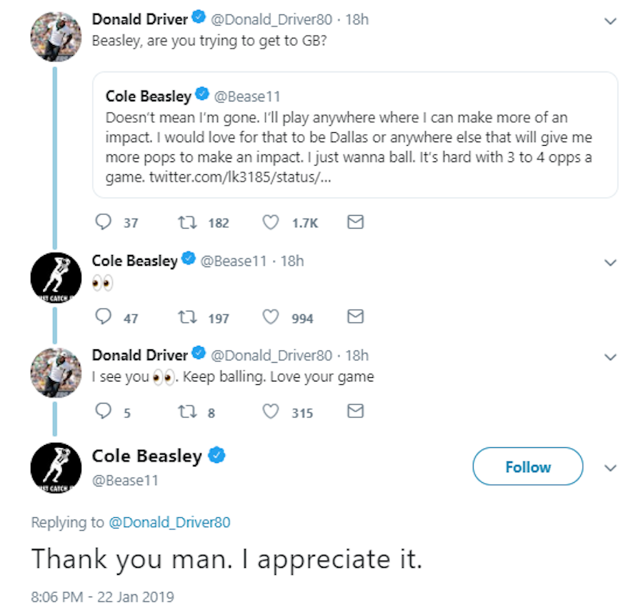Reply to the "Keep balling" tweet
Viewport: 643px width, 615px height.
(104, 411)
